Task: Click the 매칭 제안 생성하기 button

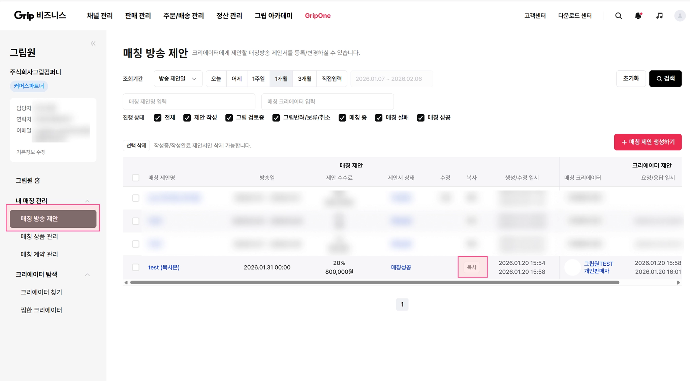Action: [647, 142]
